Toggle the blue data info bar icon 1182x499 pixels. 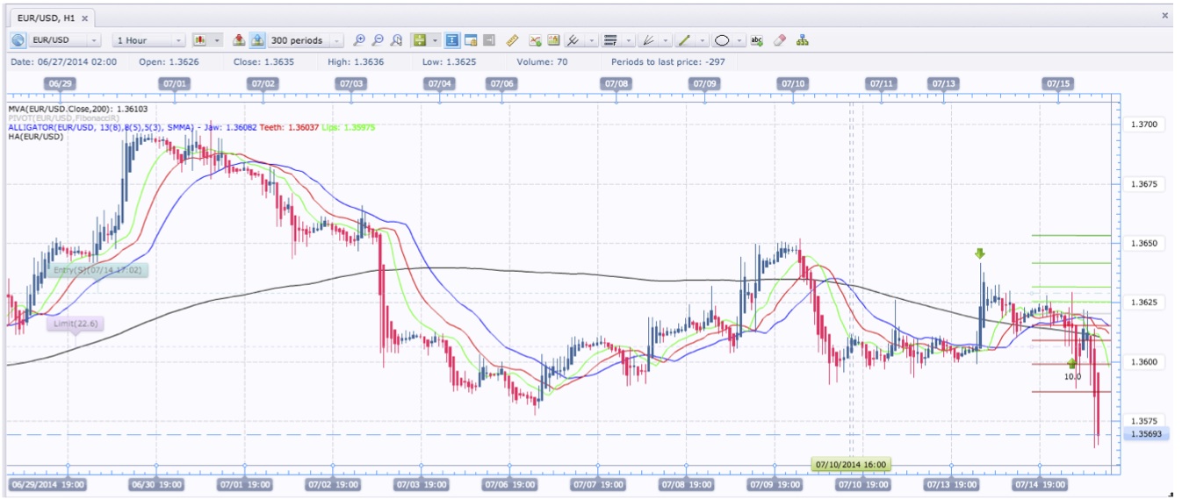point(452,40)
